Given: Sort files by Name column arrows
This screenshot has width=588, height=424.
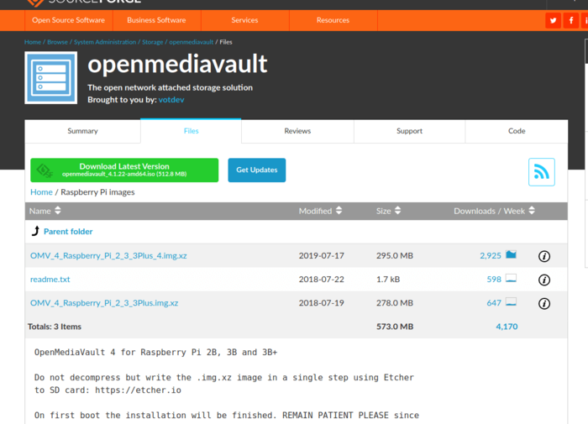Looking at the screenshot, I should 59,211.
